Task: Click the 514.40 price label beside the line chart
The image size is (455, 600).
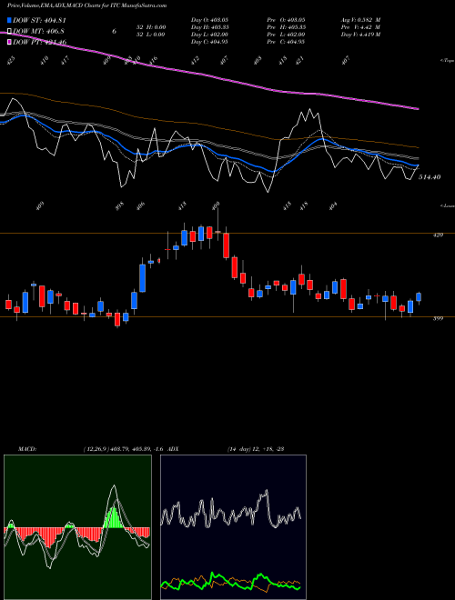Action: [x=430, y=177]
